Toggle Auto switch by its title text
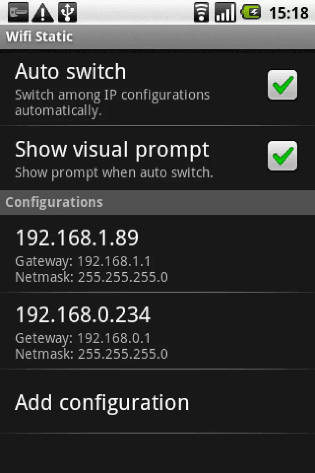This screenshot has width=315, height=473. coord(71,71)
